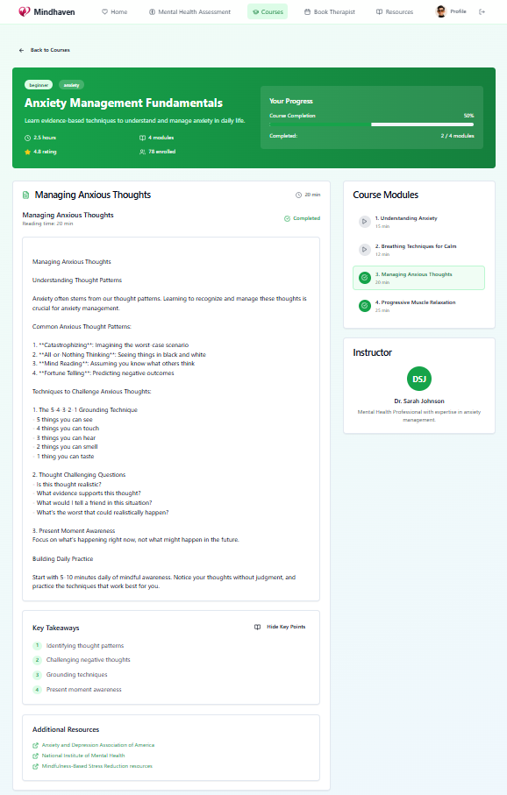
Task: Open the Beginner level badge
Action: point(38,84)
